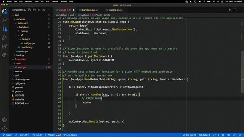The width and height of the screenshot is (244, 137).
Task: Click Go 1.17 version in status bar
Action: click(24, 135)
